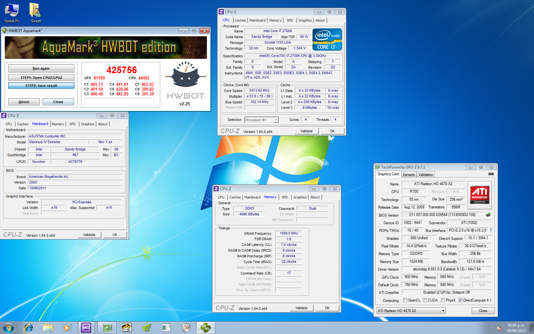Open CPU tab in the Memory CPU-Z window

click(x=221, y=197)
